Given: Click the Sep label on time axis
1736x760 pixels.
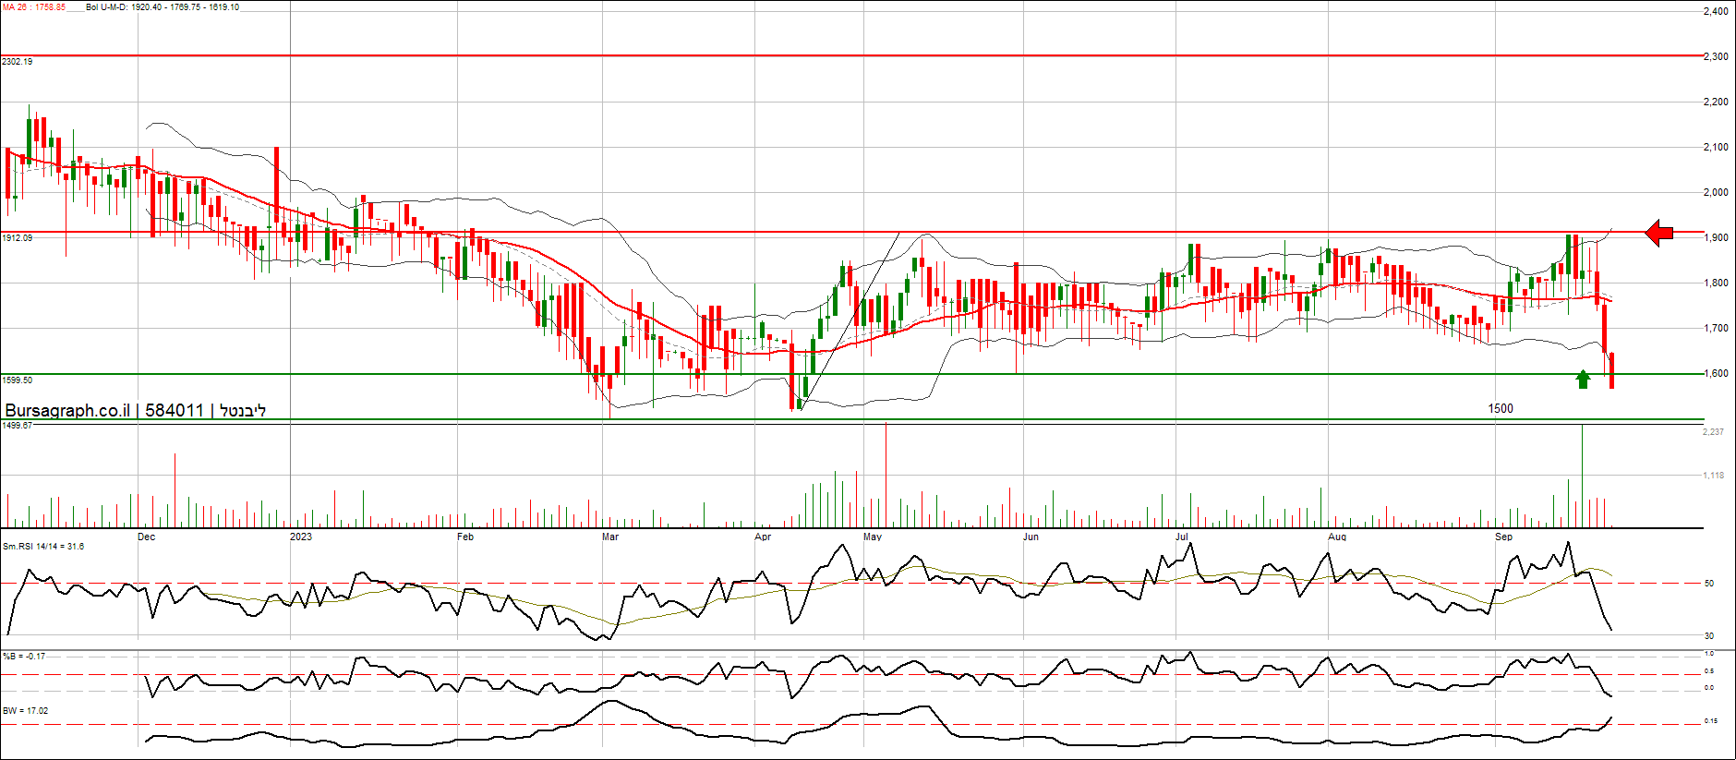Looking at the screenshot, I should (1503, 537).
